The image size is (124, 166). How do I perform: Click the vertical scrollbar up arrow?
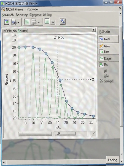pyautogui.click(x=121, y=13)
